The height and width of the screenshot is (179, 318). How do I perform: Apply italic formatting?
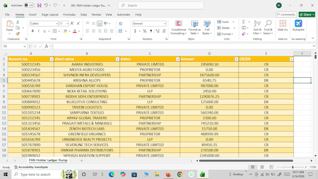(38, 31)
